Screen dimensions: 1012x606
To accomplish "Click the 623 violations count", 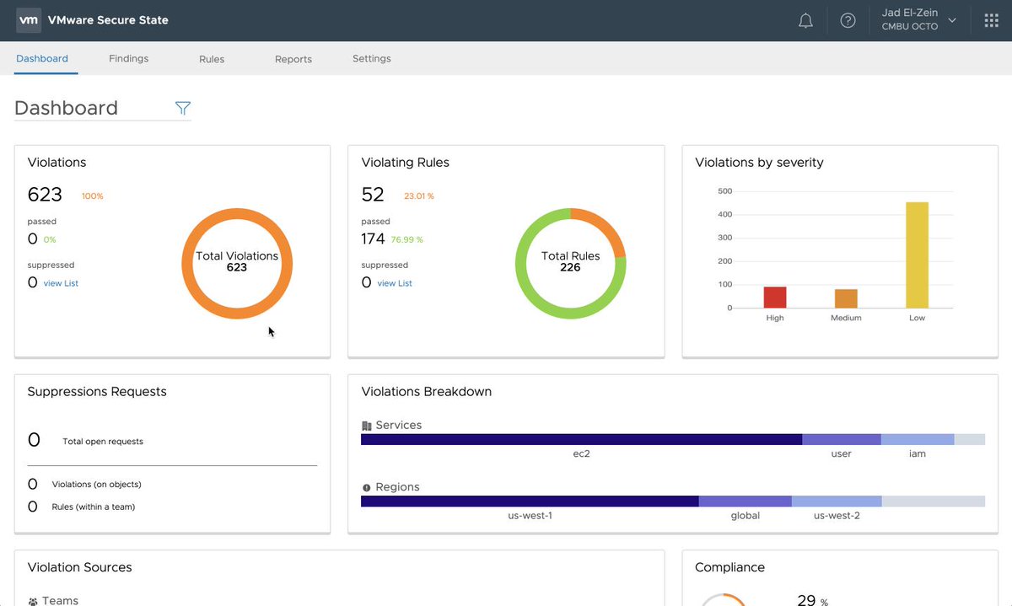I will [45, 195].
